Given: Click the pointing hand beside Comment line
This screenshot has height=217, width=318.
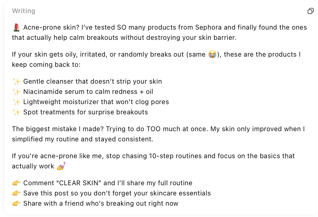Looking at the screenshot, I should [16, 183].
